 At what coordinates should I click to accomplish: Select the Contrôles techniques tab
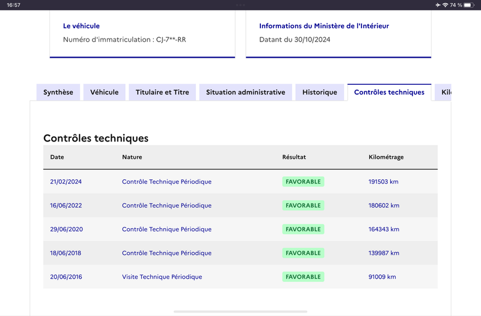389,92
